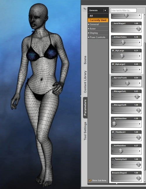
Task: Switch to the Content Library side tab
Action: [x=85, y=82]
